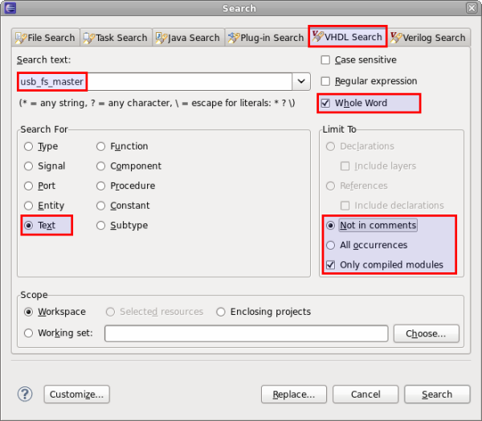Viewport: 482px width, 421px height.
Task: Select the Type radio button
Action: pos(29,146)
